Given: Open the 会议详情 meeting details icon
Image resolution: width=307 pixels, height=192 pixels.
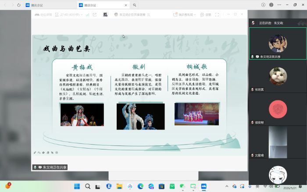Looking at the screenshot, I should [43, 14].
